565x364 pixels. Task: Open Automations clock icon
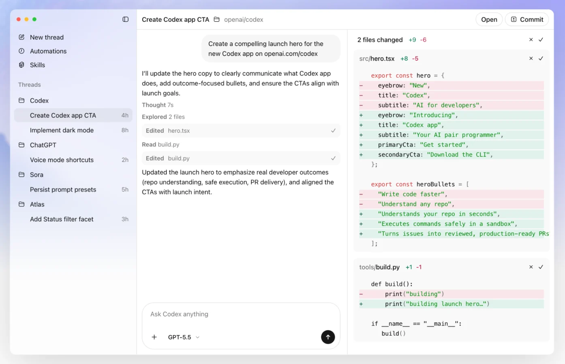coord(21,51)
